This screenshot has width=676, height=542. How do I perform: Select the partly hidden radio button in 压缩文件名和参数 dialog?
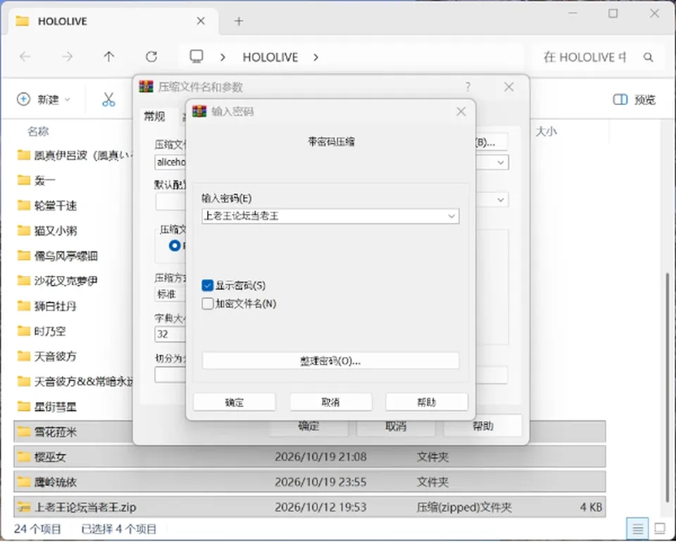coord(175,246)
